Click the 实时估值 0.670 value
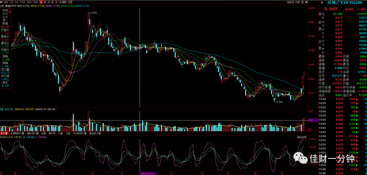Viewport: 367px width, 175px height. click(x=339, y=87)
